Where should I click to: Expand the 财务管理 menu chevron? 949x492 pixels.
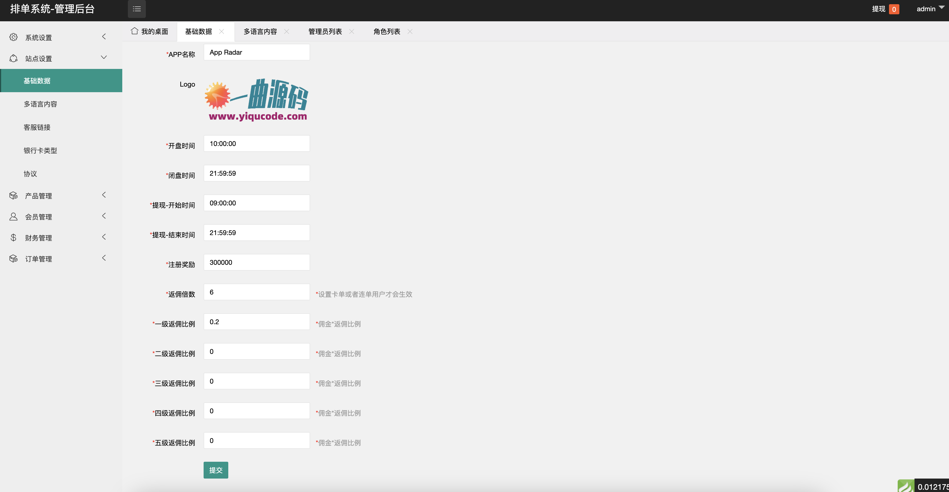[x=104, y=237]
